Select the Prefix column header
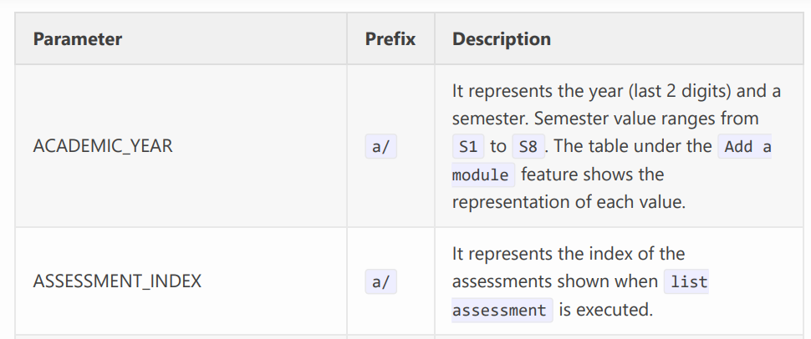The image size is (811, 339). 390,39
